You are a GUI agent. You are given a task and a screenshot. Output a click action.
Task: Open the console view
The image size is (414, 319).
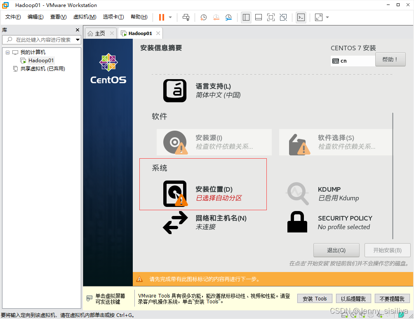pyautogui.click(x=301, y=17)
